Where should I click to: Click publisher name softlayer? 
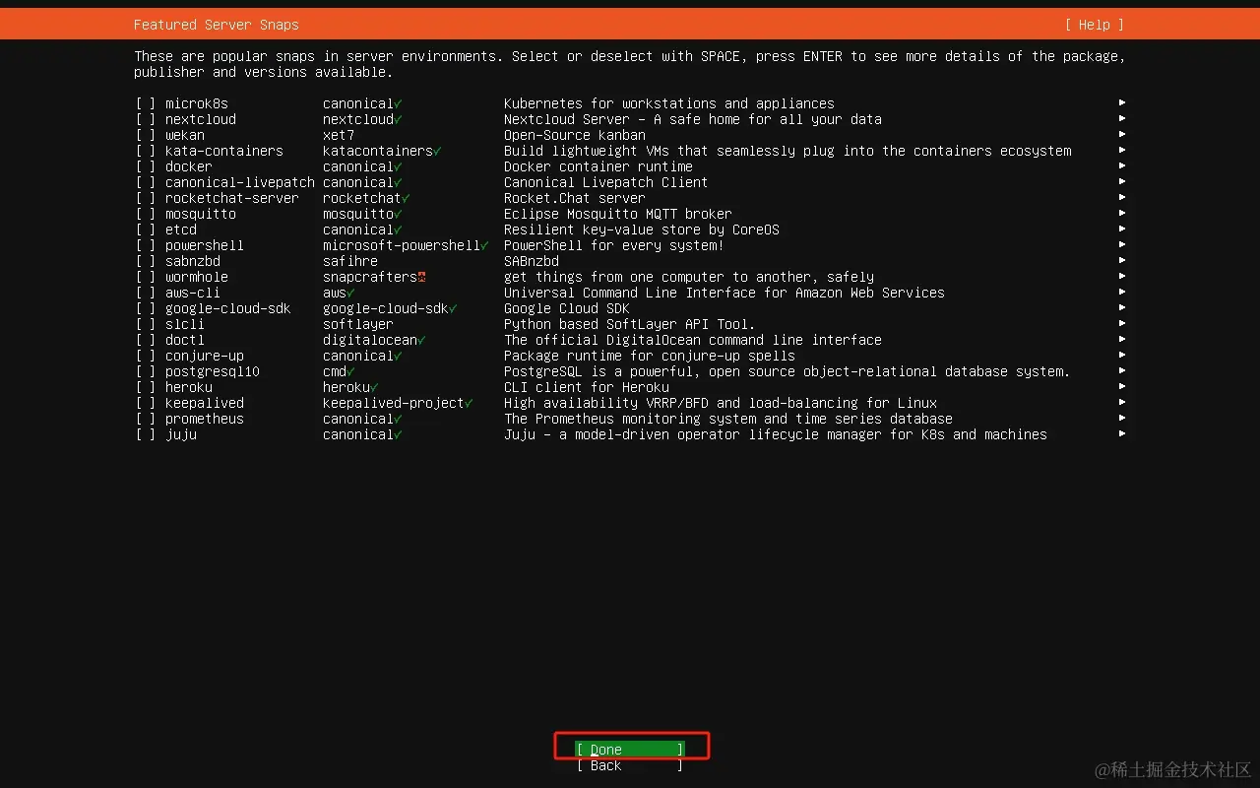tap(358, 324)
